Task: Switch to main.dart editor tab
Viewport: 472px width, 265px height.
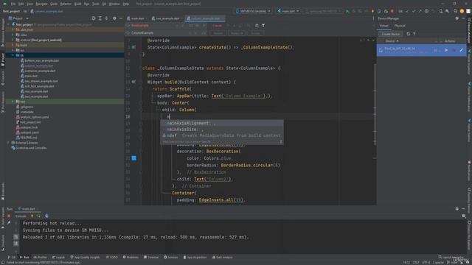Action: tap(137, 18)
